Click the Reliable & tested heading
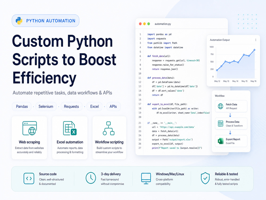This screenshot has height=200, width=266. click(x=226, y=174)
